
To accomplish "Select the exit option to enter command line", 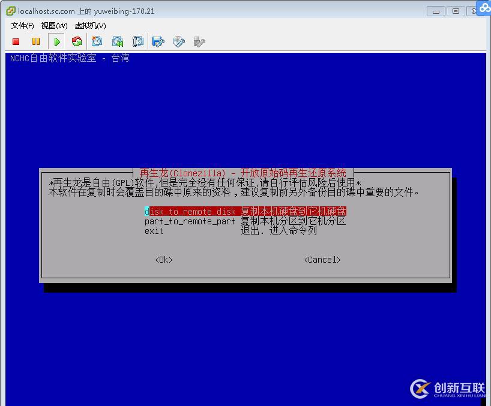I will coord(154,230).
